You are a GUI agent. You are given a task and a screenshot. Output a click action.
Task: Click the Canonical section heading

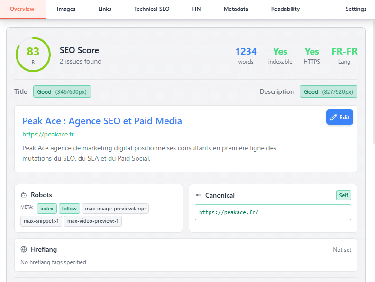[220, 195]
